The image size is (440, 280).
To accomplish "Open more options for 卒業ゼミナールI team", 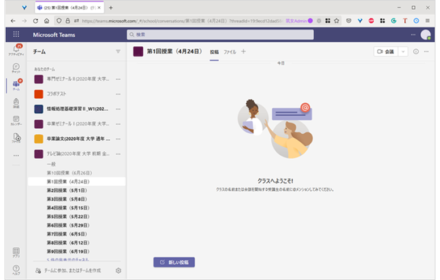I will [x=118, y=124].
